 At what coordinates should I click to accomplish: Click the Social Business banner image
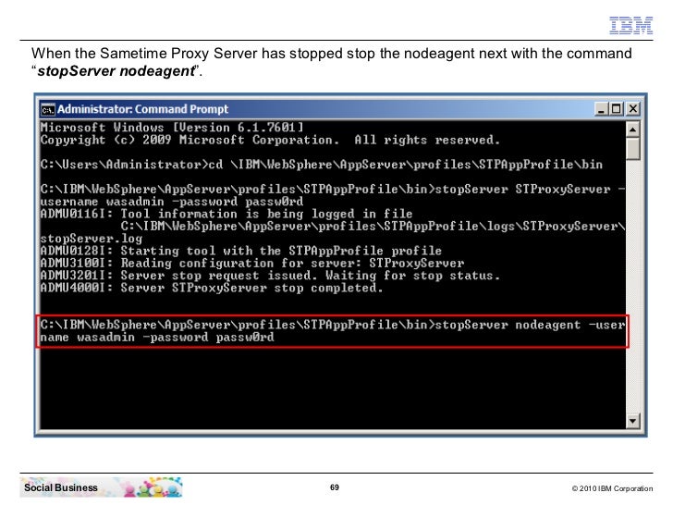(x=102, y=487)
